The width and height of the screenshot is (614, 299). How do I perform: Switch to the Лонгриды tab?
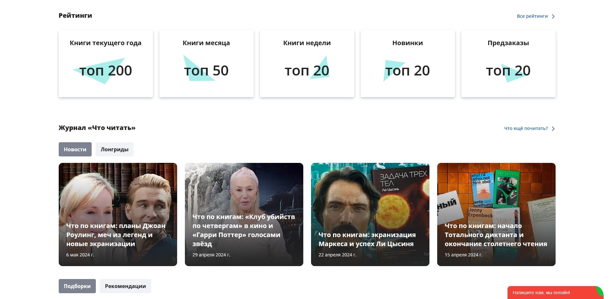pos(115,149)
